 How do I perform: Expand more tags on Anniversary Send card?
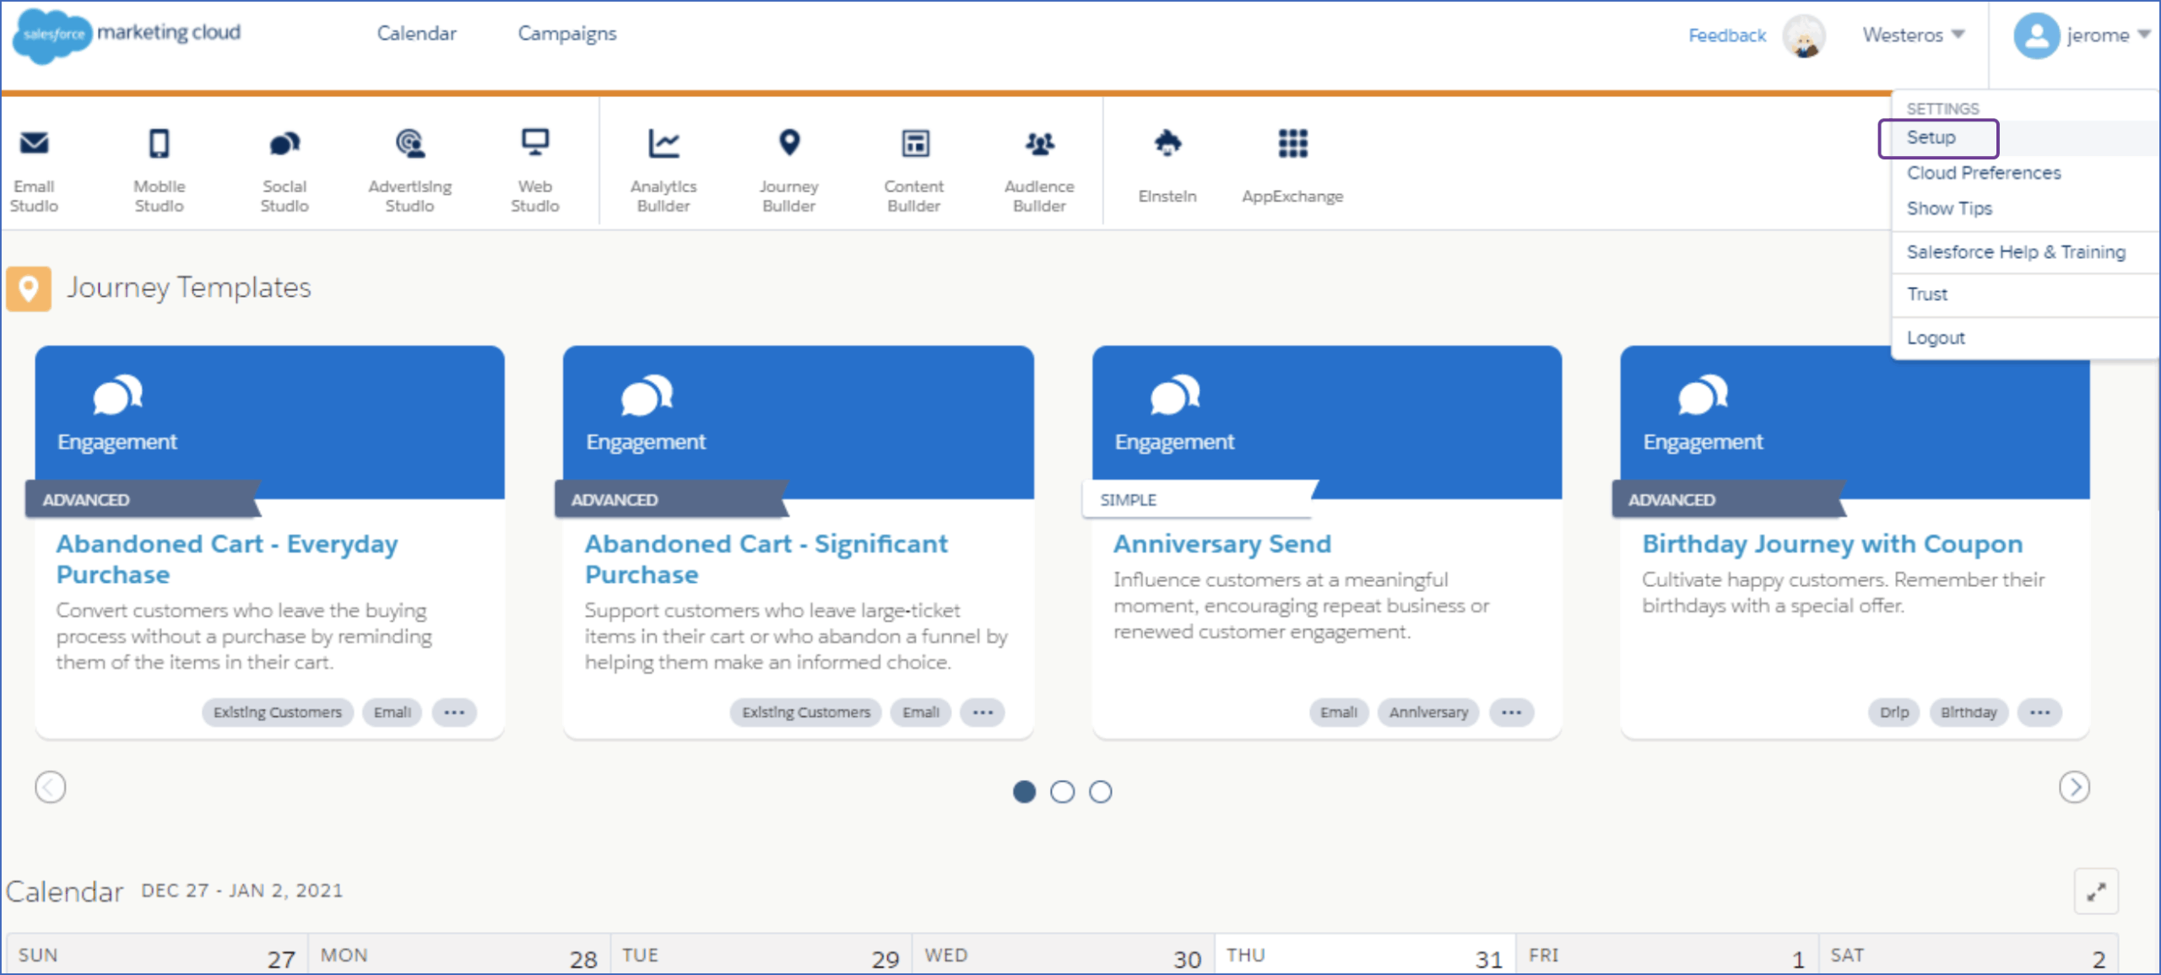[1511, 713]
